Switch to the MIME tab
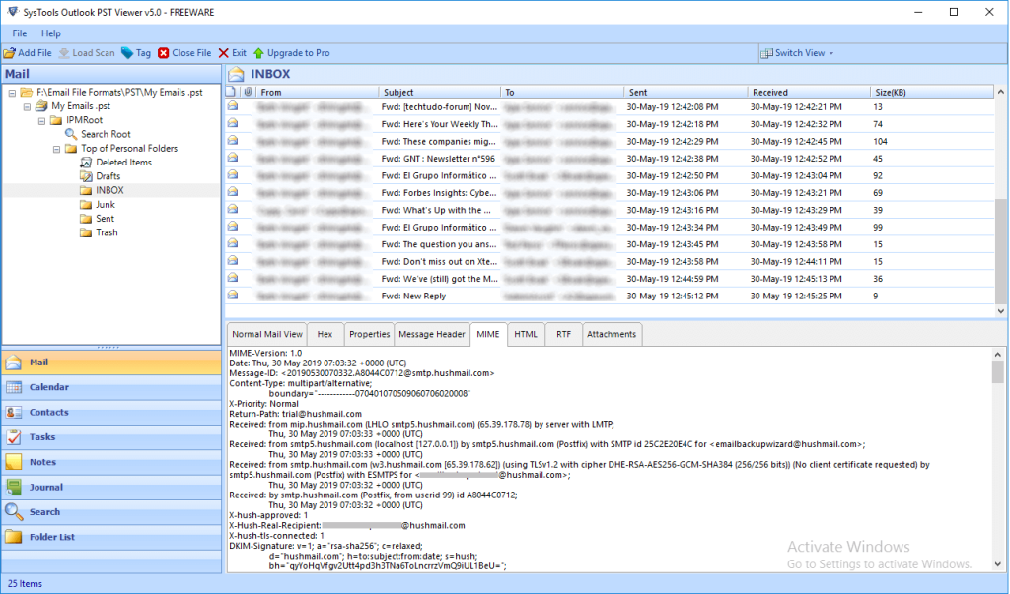 487,335
